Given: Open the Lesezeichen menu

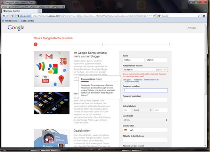Looking at the screenshot, I should (45, 7).
